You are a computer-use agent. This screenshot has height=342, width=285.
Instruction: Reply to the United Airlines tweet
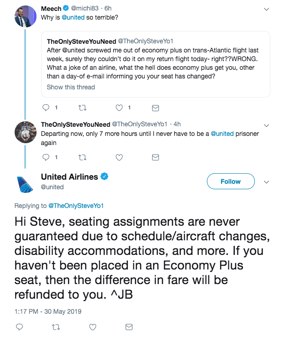[x=19, y=327]
